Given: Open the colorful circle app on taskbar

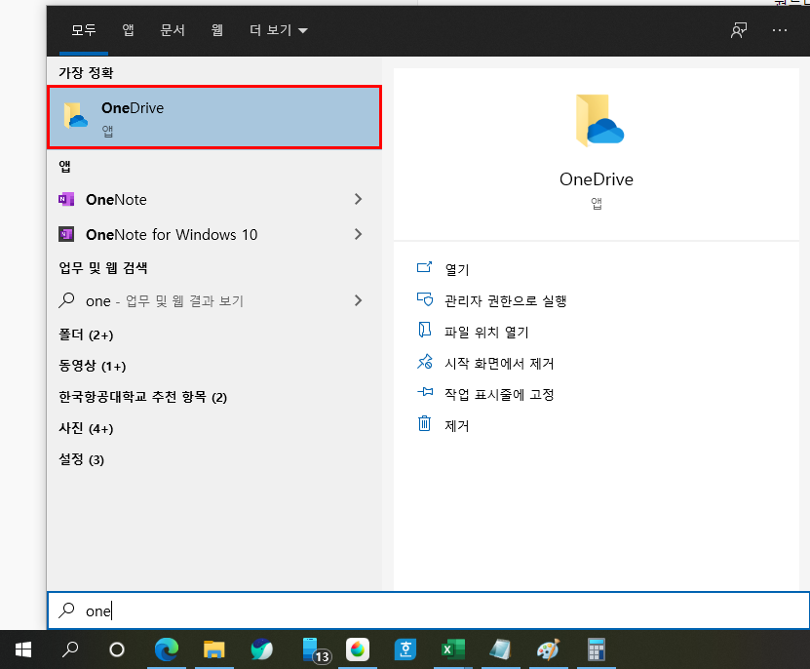Looking at the screenshot, I should point(358,649).
